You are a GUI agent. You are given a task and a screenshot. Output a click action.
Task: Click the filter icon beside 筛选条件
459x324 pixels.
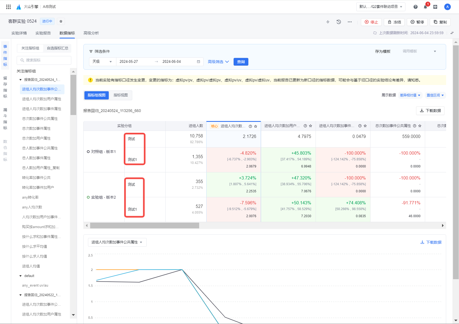coord(91,51)
